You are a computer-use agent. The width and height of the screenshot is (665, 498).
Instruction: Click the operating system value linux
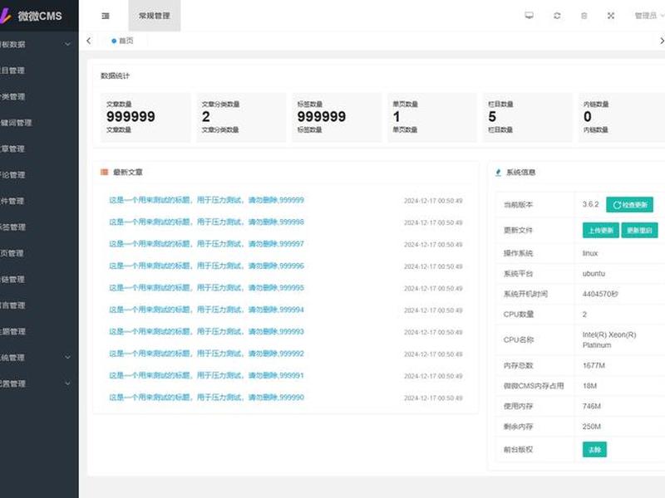click(x=590, y=253)
